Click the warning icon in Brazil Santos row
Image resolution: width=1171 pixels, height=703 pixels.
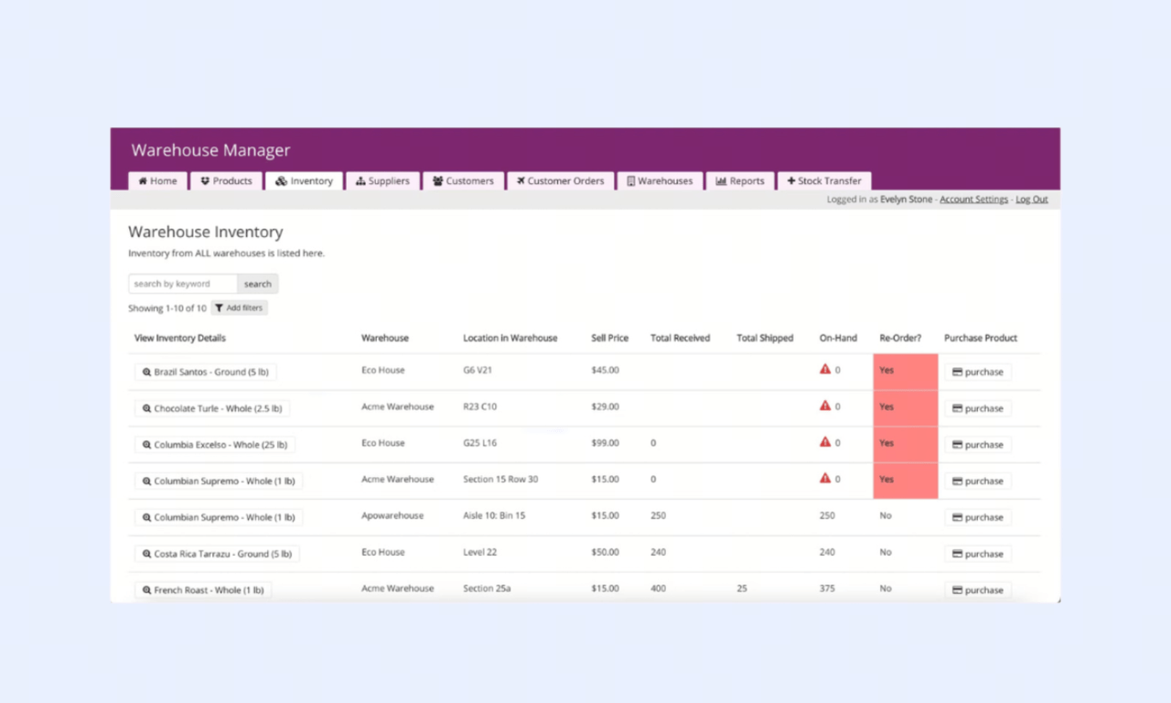coord(825,370)
